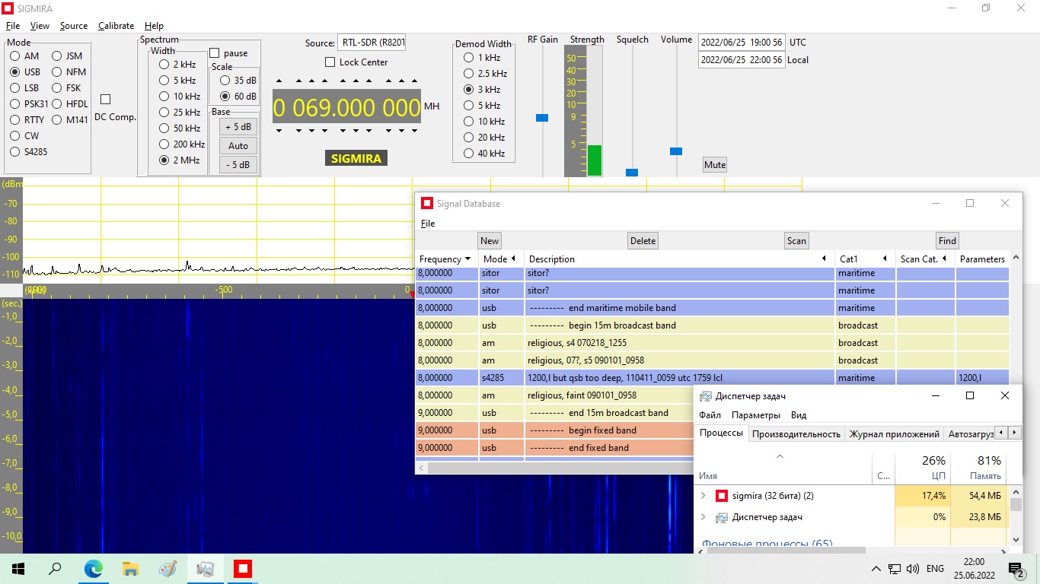Open Microsoft Edge from the taskbar
This screenshot has width=1040, height=584.
[93, 569]
